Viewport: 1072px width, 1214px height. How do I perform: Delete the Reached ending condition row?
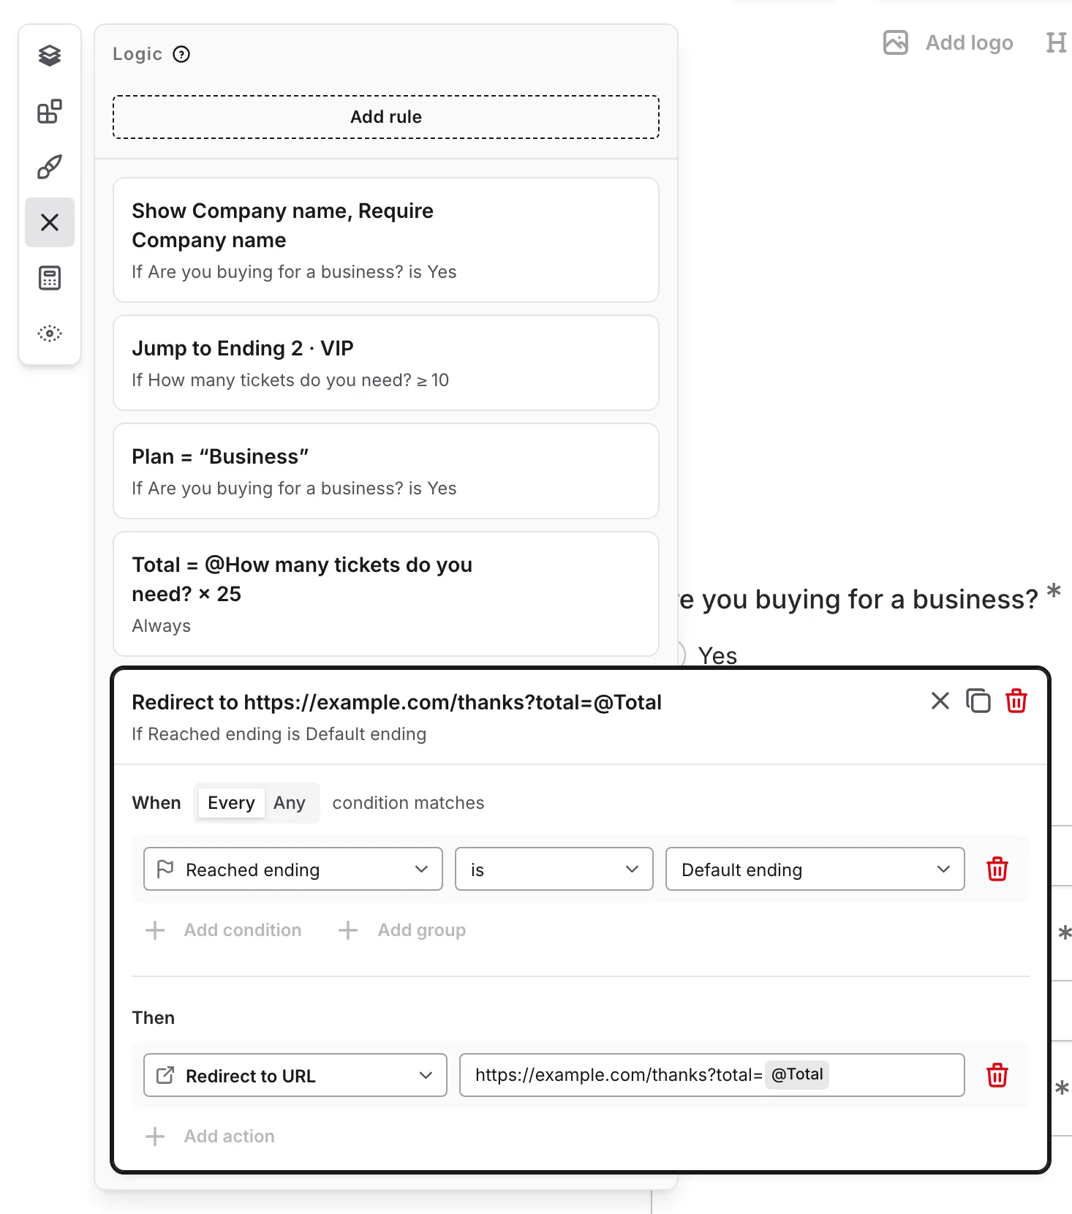point(997,869)
